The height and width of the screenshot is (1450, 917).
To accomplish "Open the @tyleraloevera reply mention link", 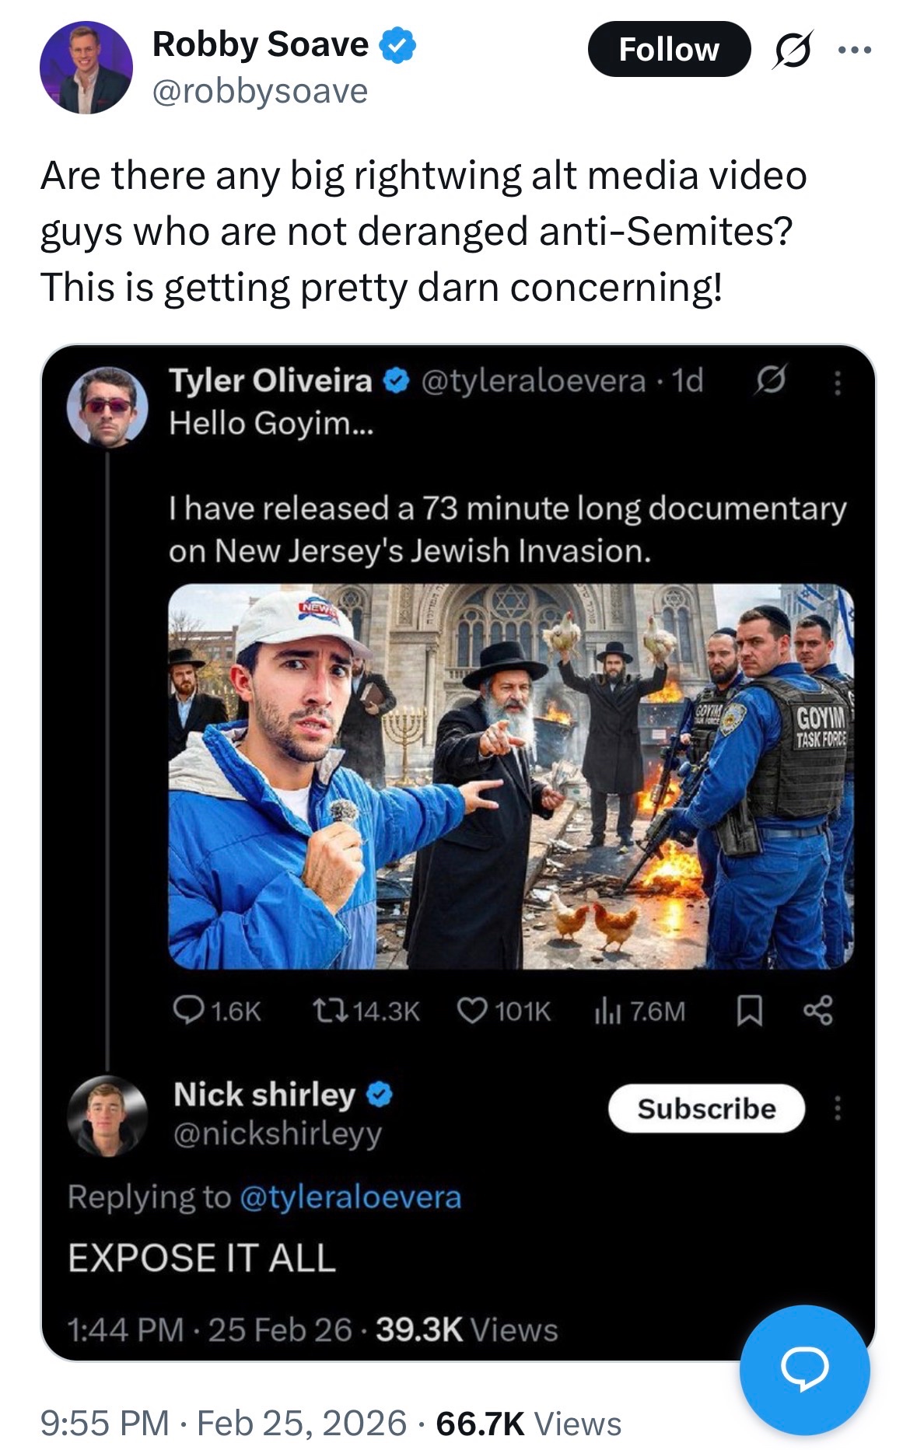I will 351,1197.
